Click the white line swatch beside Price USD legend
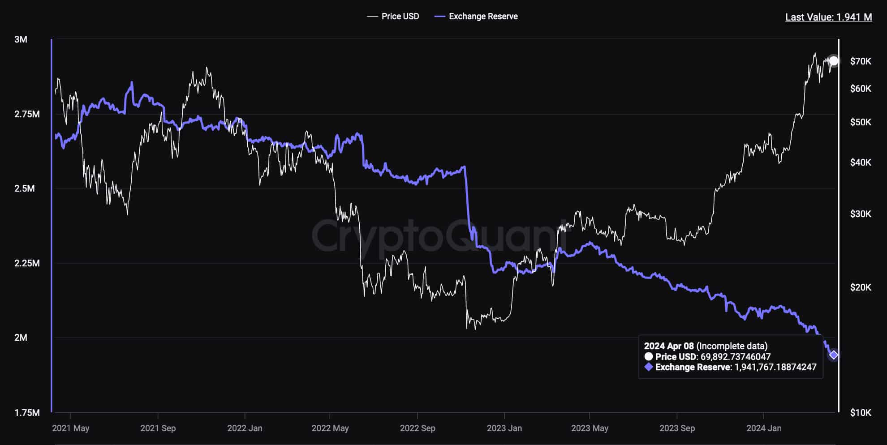This screenshot has height=445, width=887. click(372, 17)
